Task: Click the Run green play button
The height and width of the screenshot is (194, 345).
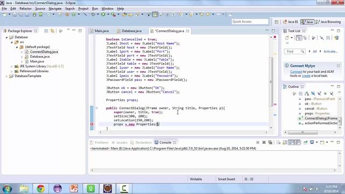Action: click(103, 15)
